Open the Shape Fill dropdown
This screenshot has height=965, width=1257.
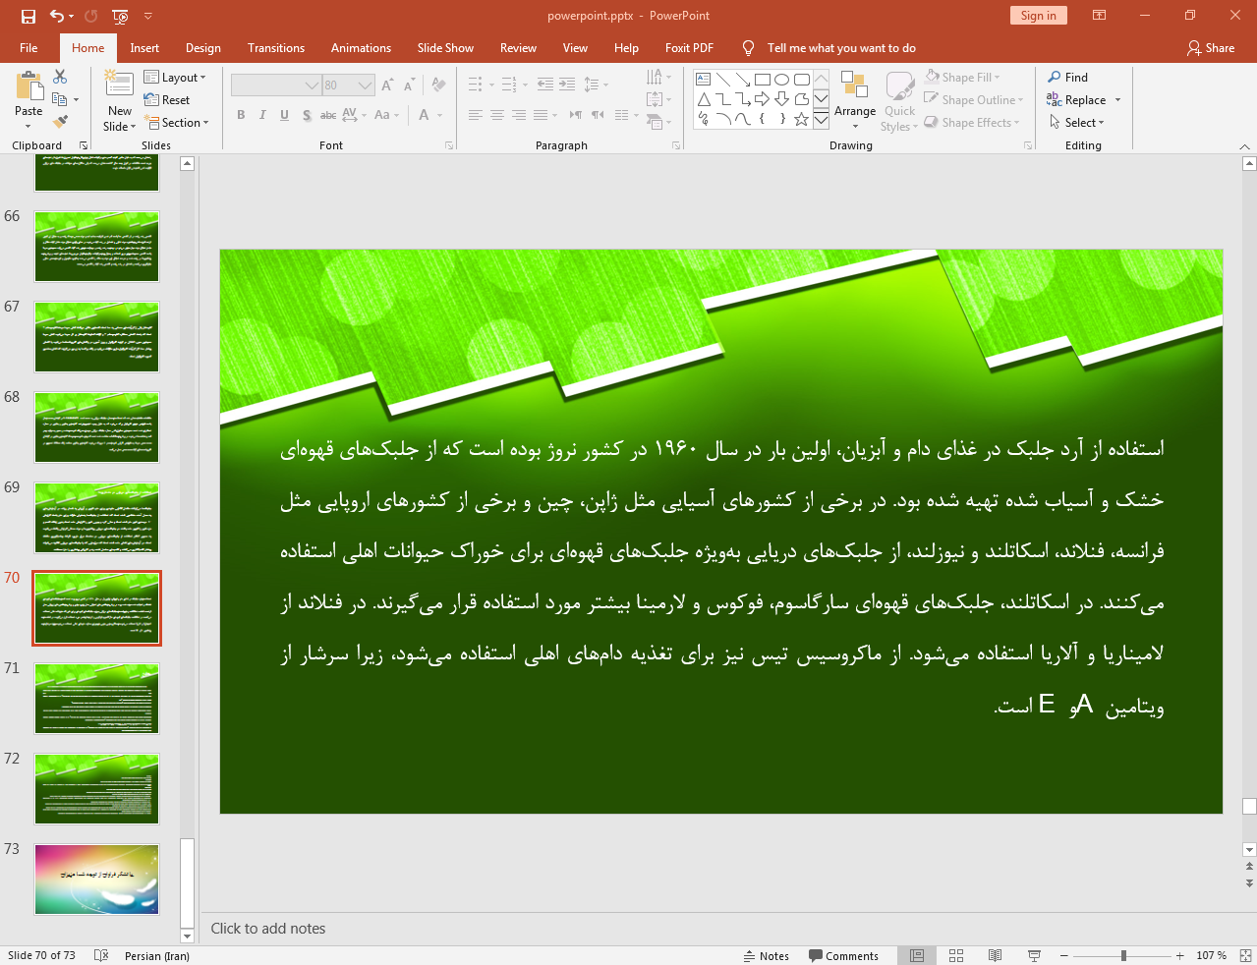(x=963, y=78)
